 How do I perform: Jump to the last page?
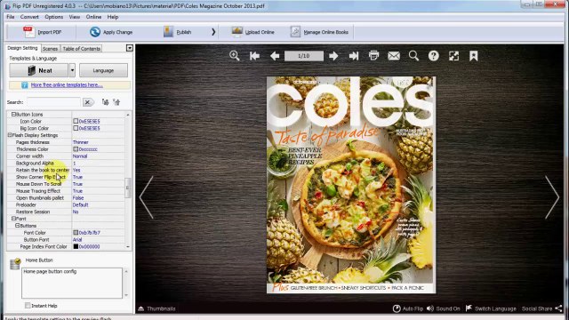coord(354,55)
